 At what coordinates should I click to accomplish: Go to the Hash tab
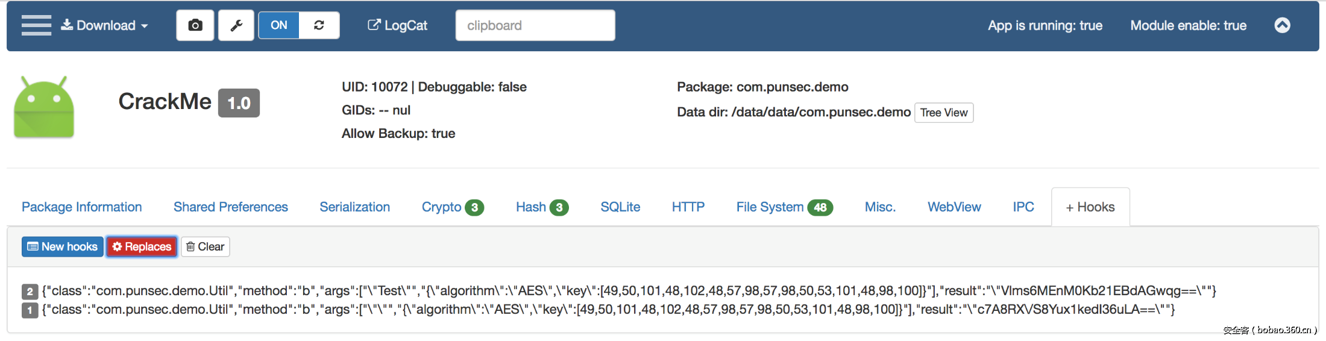[x=542, y=207]
